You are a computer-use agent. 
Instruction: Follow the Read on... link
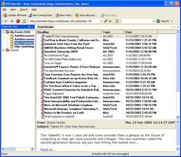click(x=48, y=150)
